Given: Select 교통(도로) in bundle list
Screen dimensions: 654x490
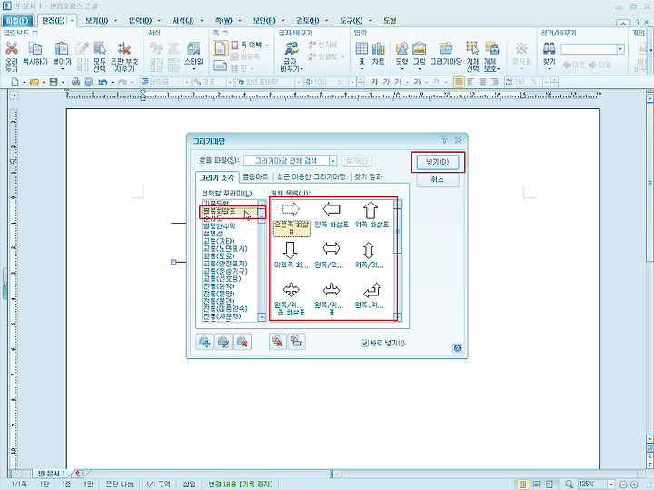Looking at the screenshot, I should pos(219,255).
